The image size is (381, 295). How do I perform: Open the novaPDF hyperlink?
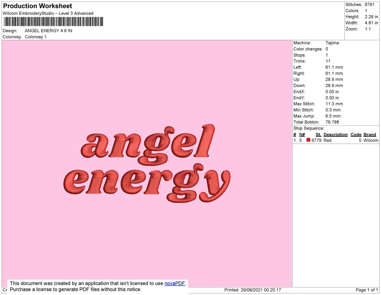[x=175, y=283]
